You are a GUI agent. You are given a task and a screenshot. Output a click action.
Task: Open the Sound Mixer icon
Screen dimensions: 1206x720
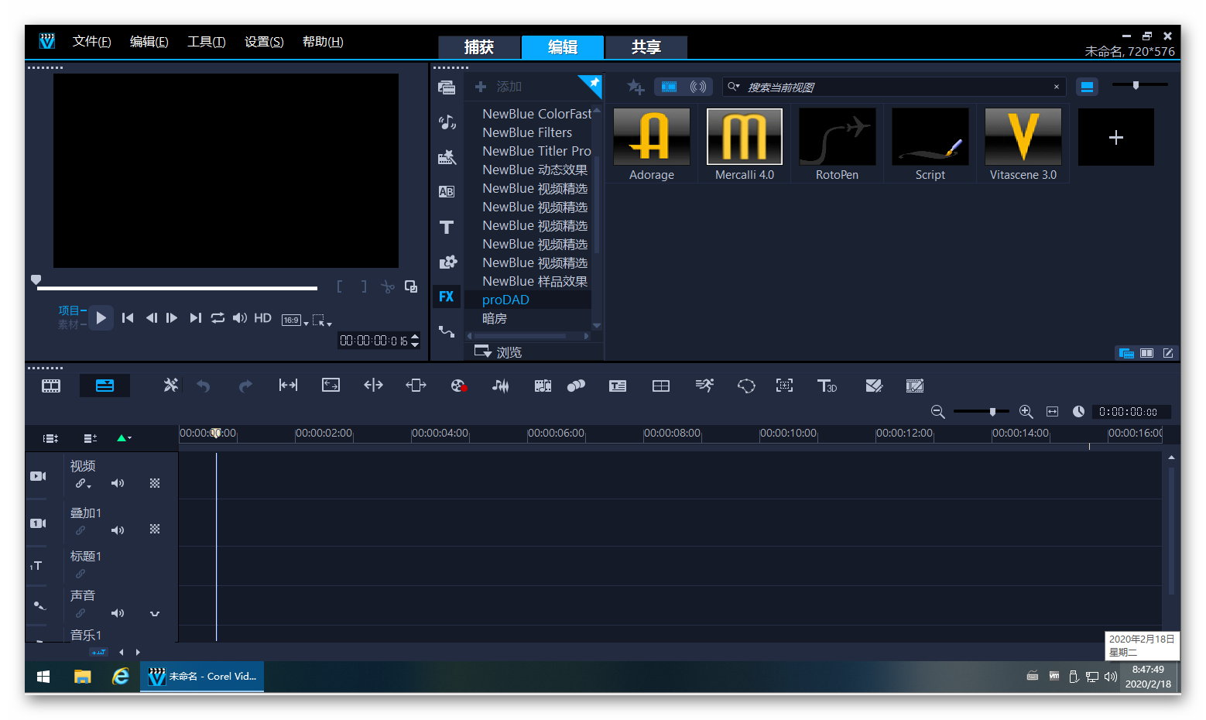click(x=501, y=386)
